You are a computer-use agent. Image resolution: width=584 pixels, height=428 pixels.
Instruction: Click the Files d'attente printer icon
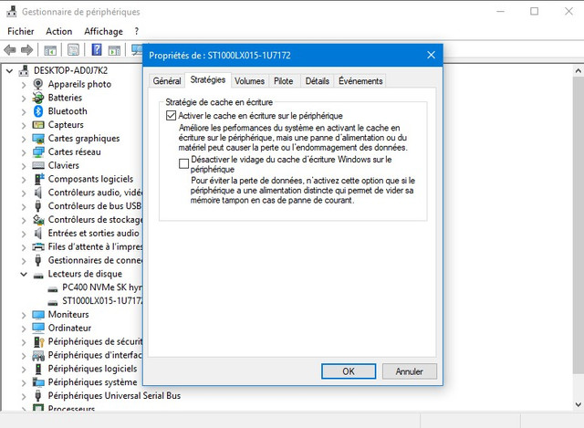(x=38, y=246)
